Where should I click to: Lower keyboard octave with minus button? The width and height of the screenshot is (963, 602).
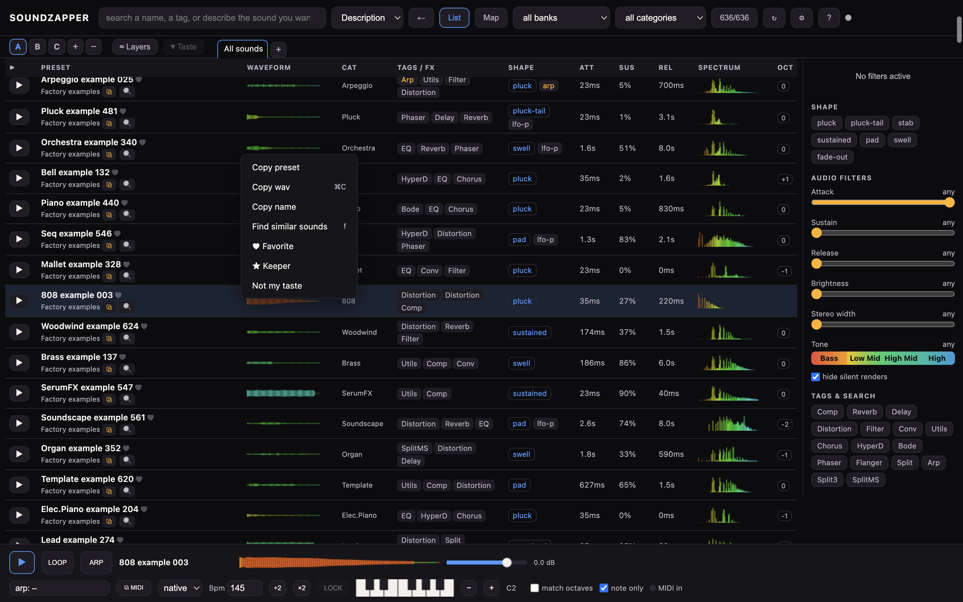pos(469,588)
